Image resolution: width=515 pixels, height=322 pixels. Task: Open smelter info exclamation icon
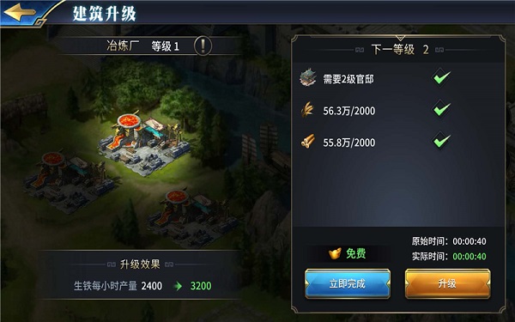pyautogui.click(x=203, y=46)
